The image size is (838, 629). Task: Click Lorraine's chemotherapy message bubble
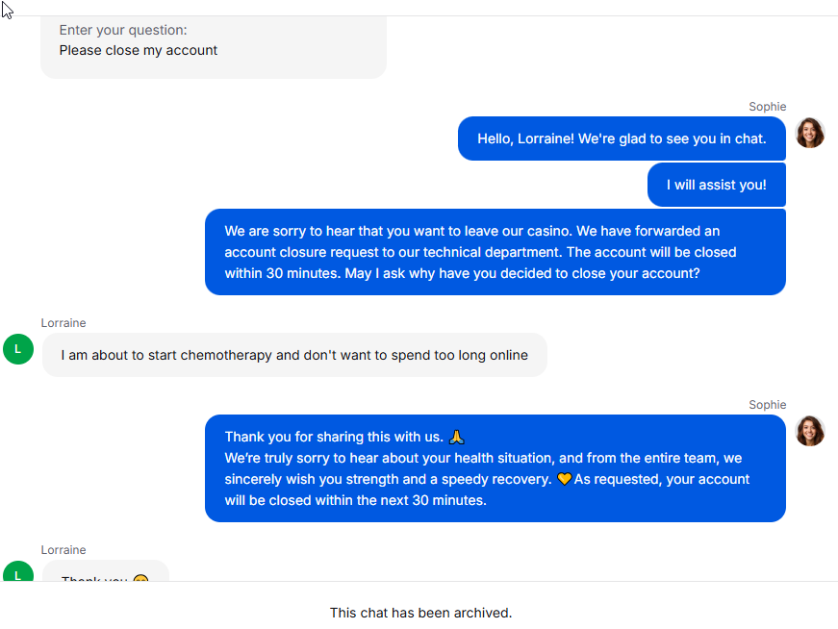pyautogui.click(x=294, y=355)
